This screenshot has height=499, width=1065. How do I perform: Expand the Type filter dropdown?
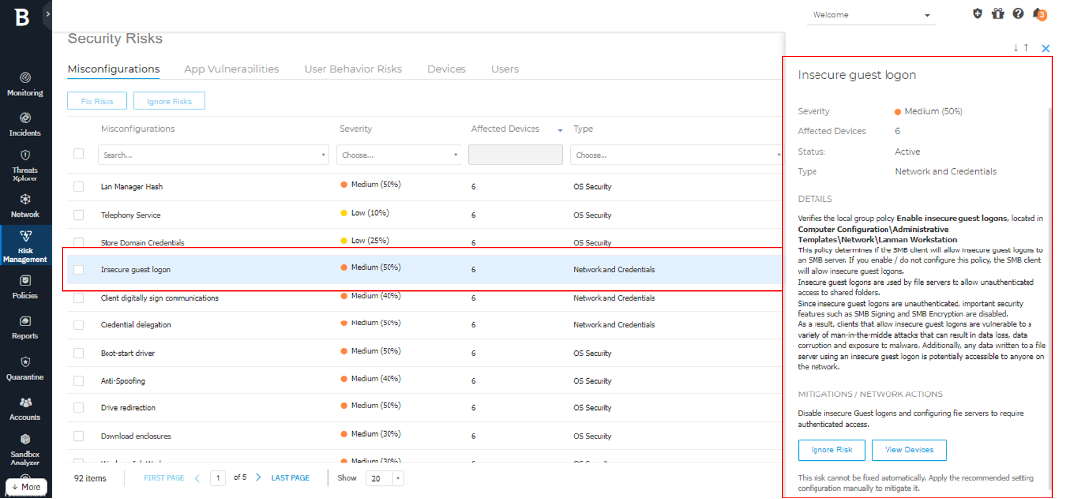(674, 155)
